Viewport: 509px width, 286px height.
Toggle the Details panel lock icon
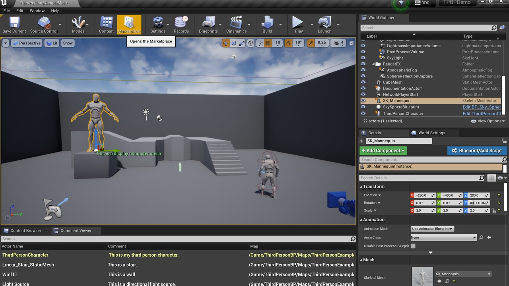[x=505, y=141]
